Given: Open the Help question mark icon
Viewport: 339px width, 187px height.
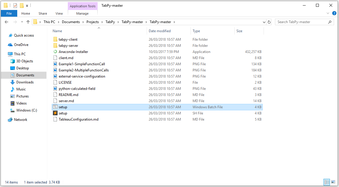Looking at the screenshot, I should [x=334, y=13].
